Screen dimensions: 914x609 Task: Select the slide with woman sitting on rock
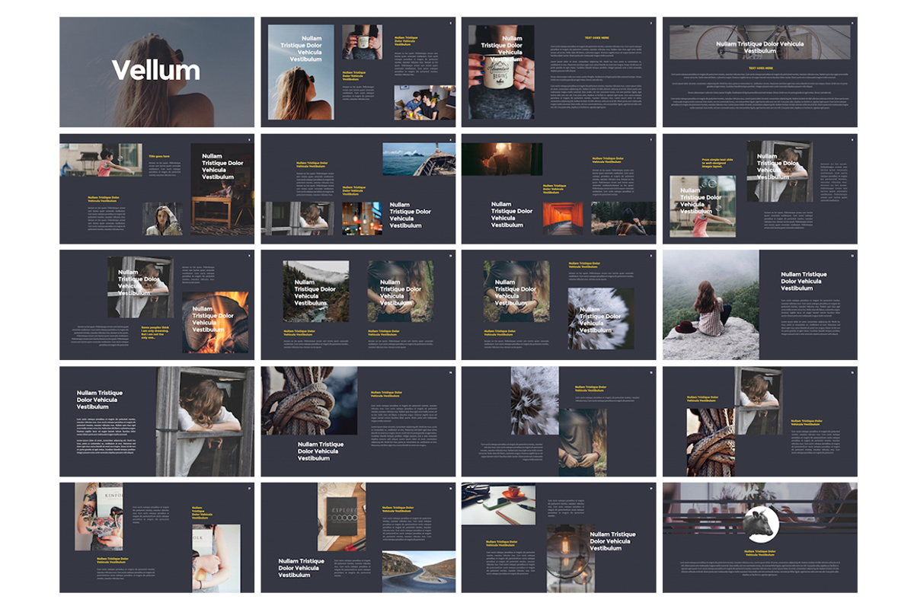tap(759, 305)
